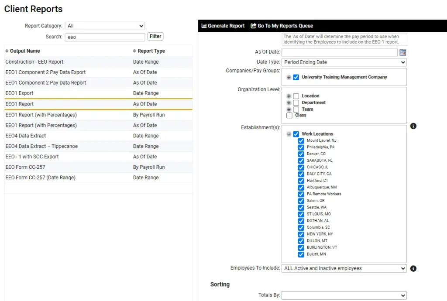The image size is (447, 301).
Task: Uncheck DOTHAN, AL checkbox
Action: pos(301,221)
